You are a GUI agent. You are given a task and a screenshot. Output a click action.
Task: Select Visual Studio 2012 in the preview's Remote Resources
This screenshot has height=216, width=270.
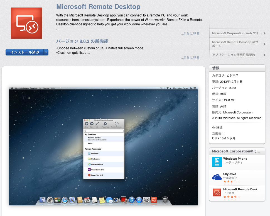click(x=104, y=170)
